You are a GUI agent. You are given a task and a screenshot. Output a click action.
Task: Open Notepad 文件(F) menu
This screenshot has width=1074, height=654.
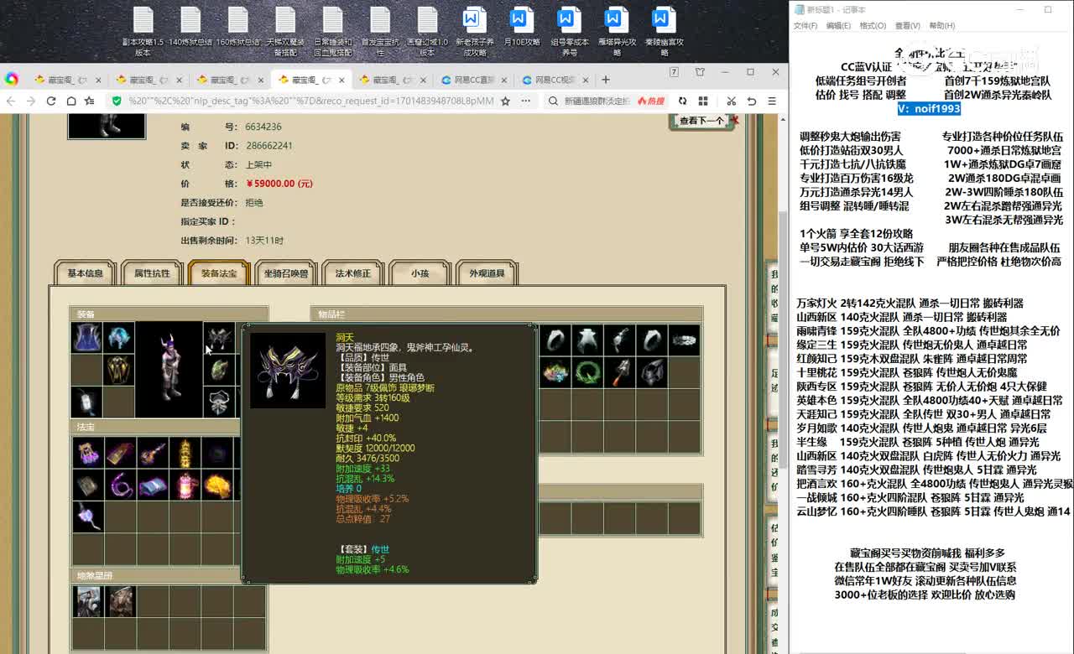click(x=805, y=26)
